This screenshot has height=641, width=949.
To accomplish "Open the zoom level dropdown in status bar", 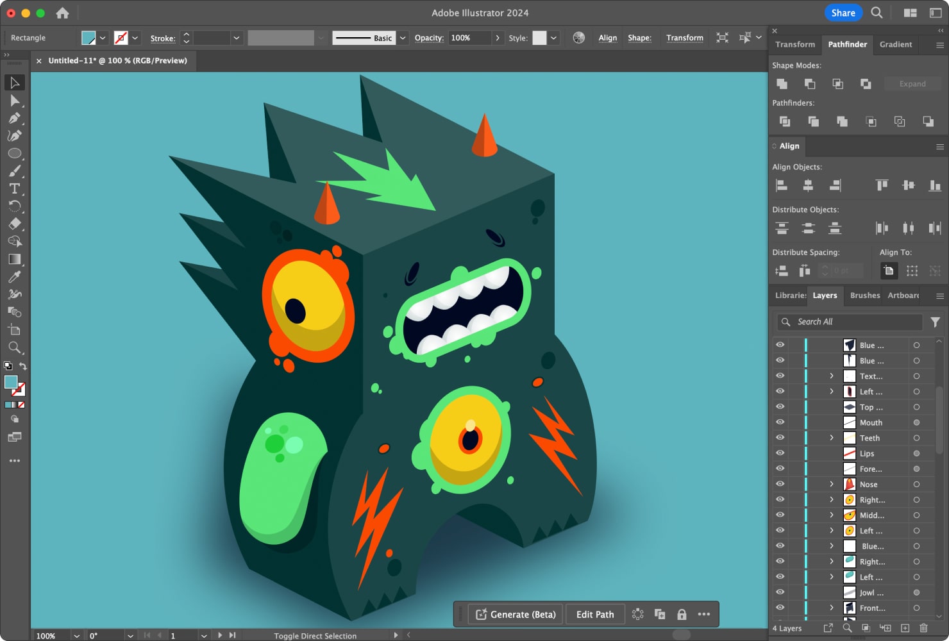I will coord(77,636).
